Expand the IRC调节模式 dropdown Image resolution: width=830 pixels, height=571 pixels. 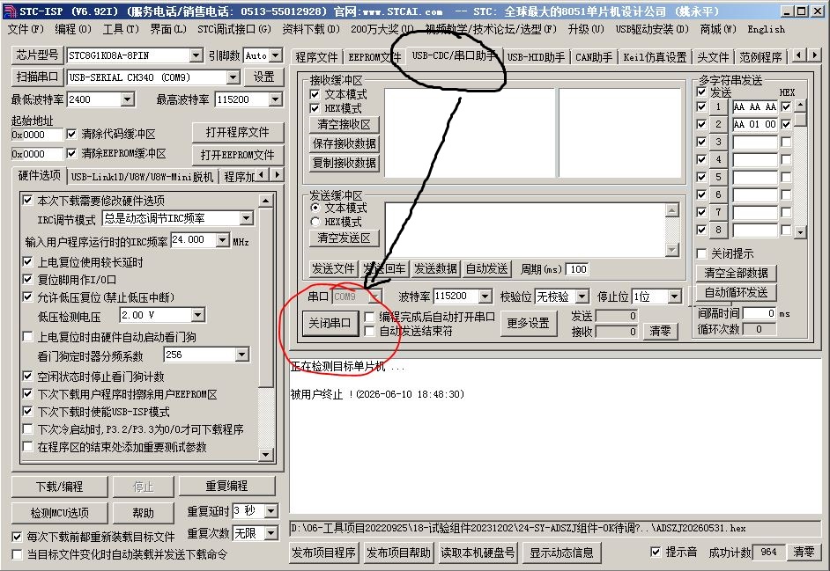pos(246,218)
